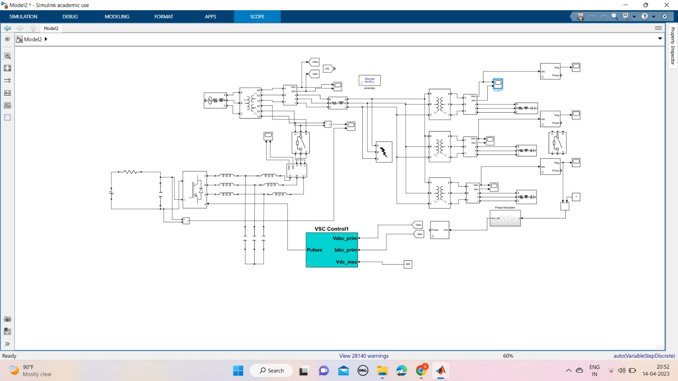Switch to the FORMAT tab
Image resolution: width=678 pixels, height=381 pixels.
coord(164,17)
